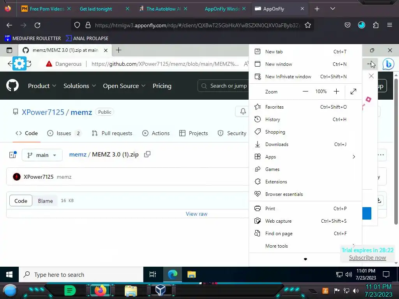This screenshot has width=399, height=299.
Task: Choose New InPrivate window item
Action: point(305,77)
